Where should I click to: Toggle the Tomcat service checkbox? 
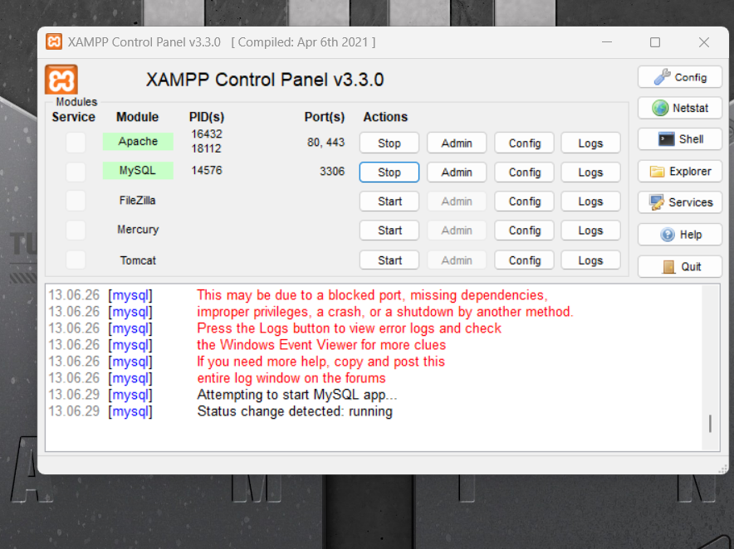tap(76, 260)
